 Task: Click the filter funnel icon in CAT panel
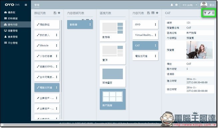205,13
